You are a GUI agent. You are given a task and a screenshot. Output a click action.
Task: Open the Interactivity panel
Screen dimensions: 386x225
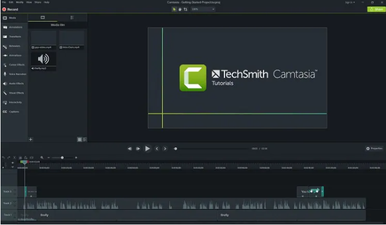pyautogui.click(x=14, y=102)
